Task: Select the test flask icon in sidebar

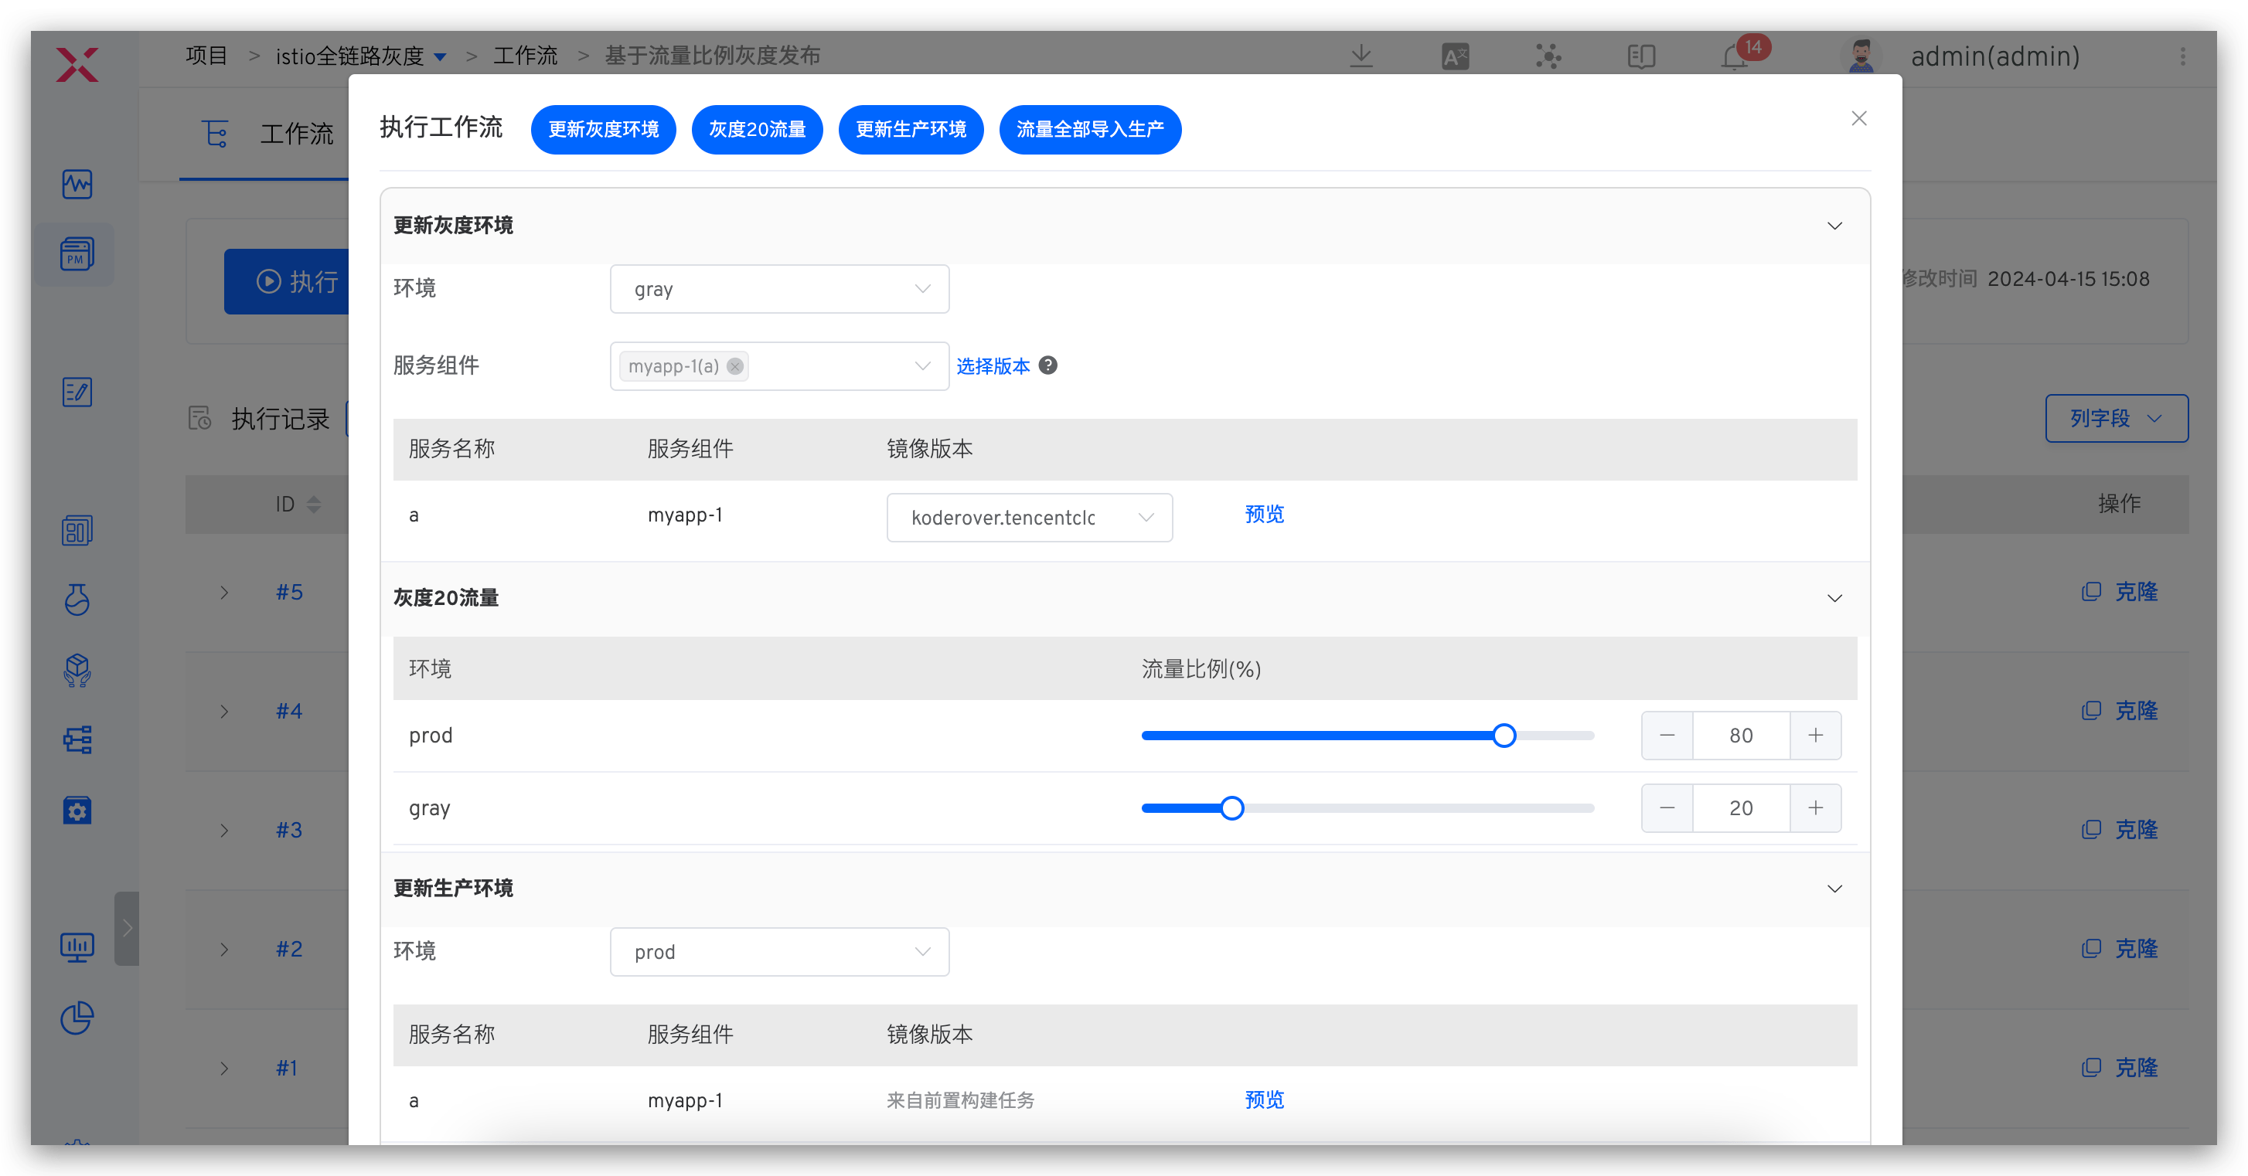Action: coord(76,600)
